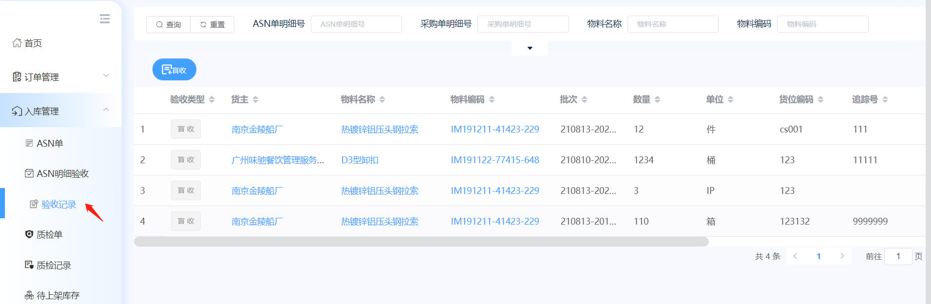Expand the 订单管理 menu chevron

click(106, 76)
